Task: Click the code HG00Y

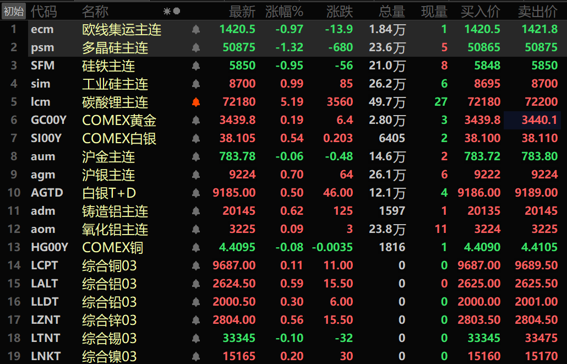Action: pos(50,247)
